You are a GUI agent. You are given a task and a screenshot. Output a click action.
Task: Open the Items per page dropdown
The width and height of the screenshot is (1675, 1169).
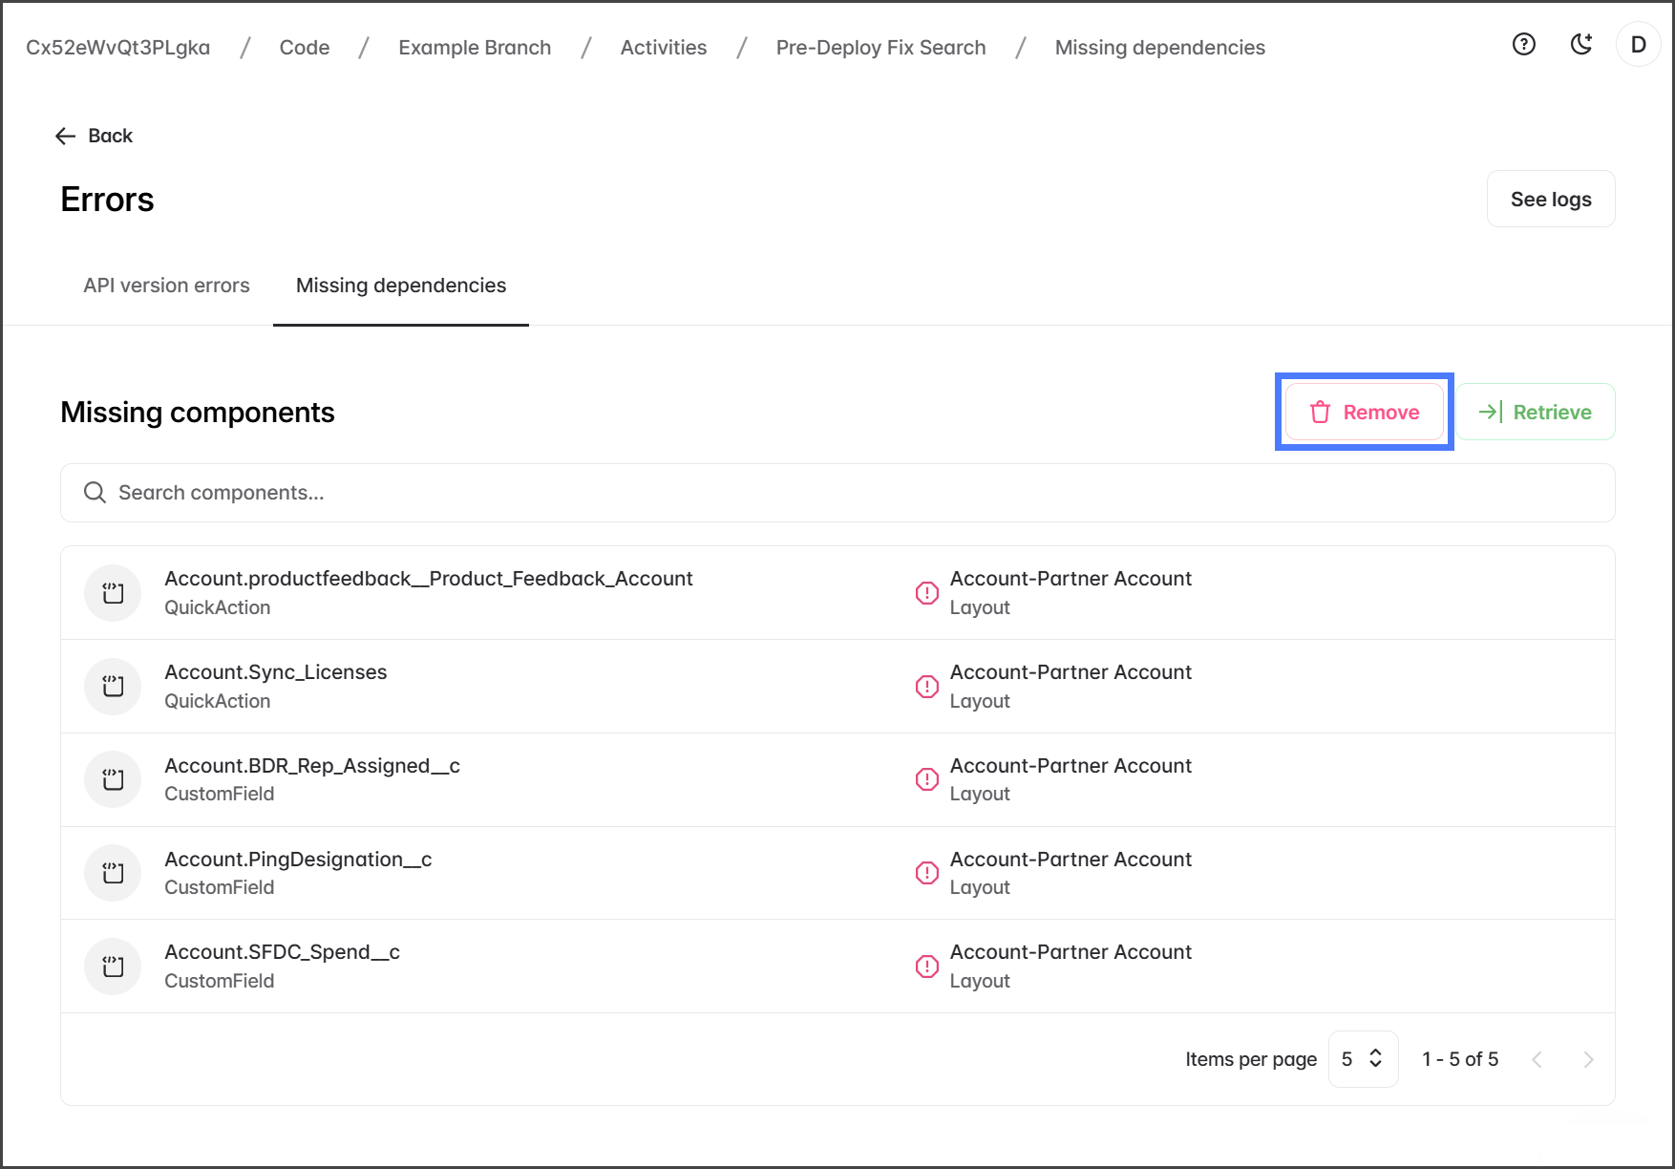[x=1363, y=1059]
